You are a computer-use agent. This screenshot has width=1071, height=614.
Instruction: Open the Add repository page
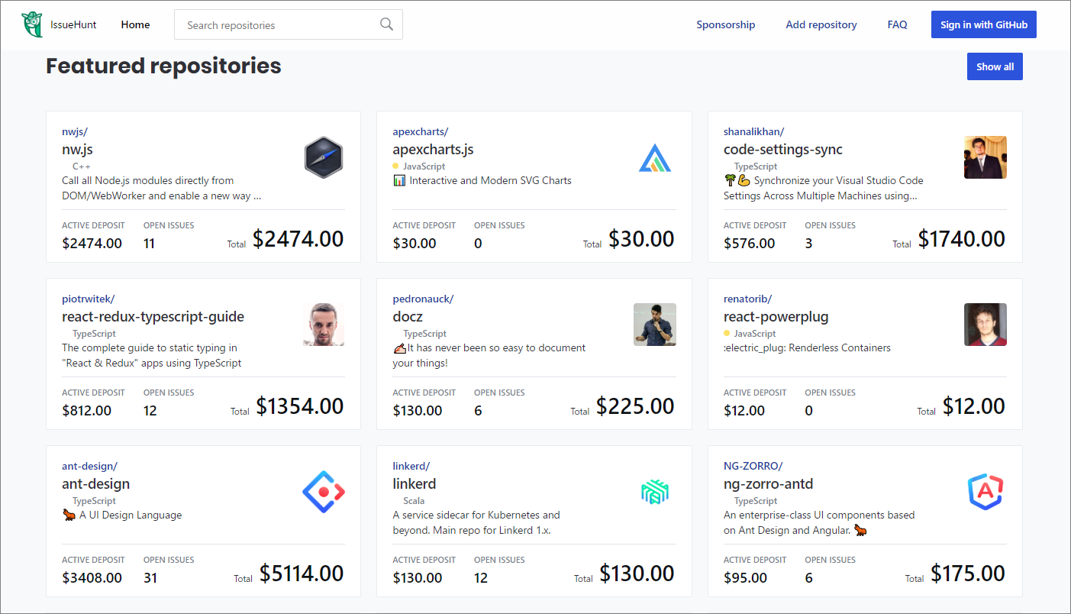click(821, 24)
